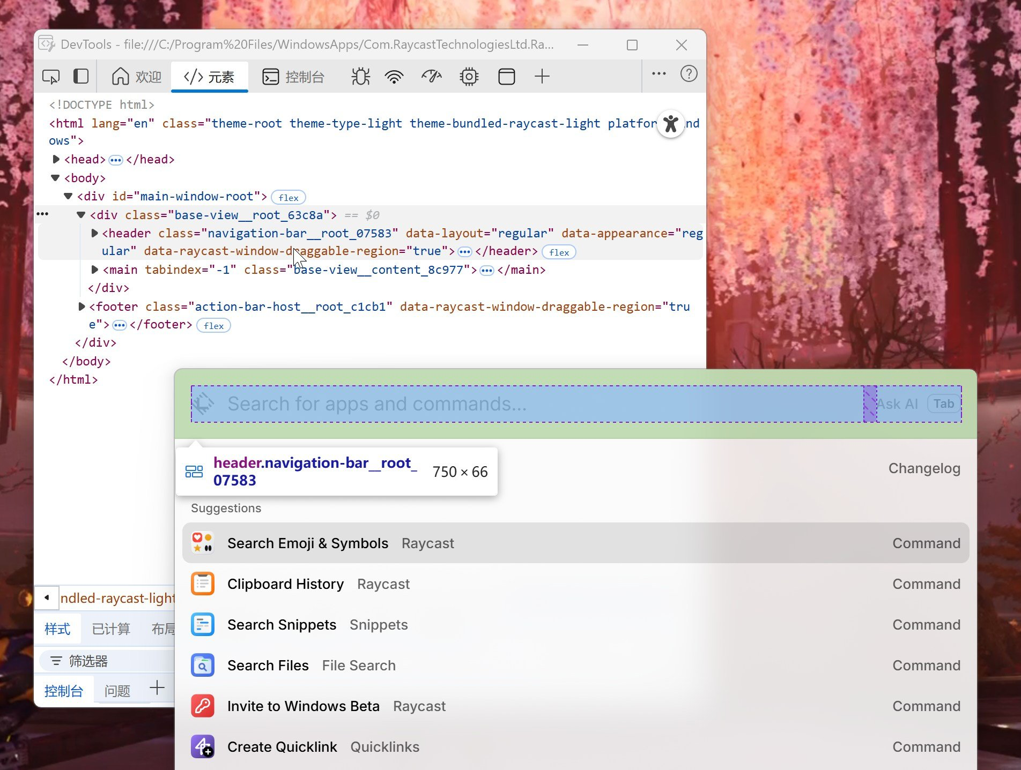Select the 元素 tab
This screenshot has height=770, width=1021.
pyautogui.click(x=209, y=77)
